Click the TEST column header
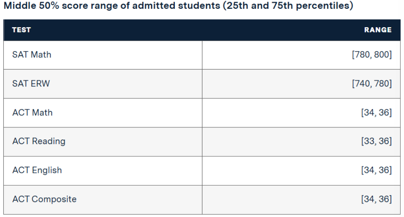This screenshot has width=404, height=217. coord(21,30)
